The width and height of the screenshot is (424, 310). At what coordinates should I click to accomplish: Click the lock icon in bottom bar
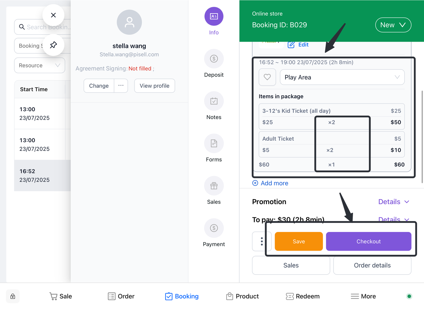[13, 296]
